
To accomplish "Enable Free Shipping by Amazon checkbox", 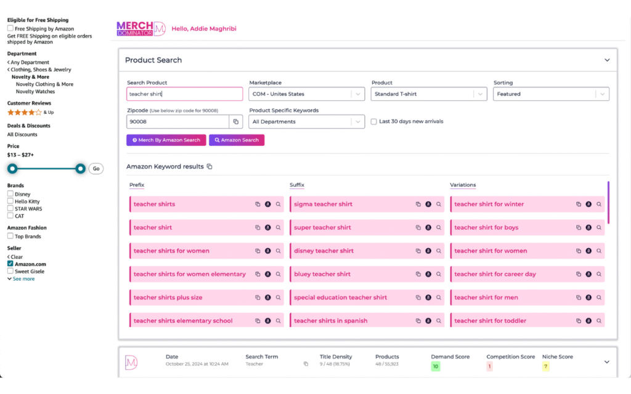I will (x=10, y=28).
